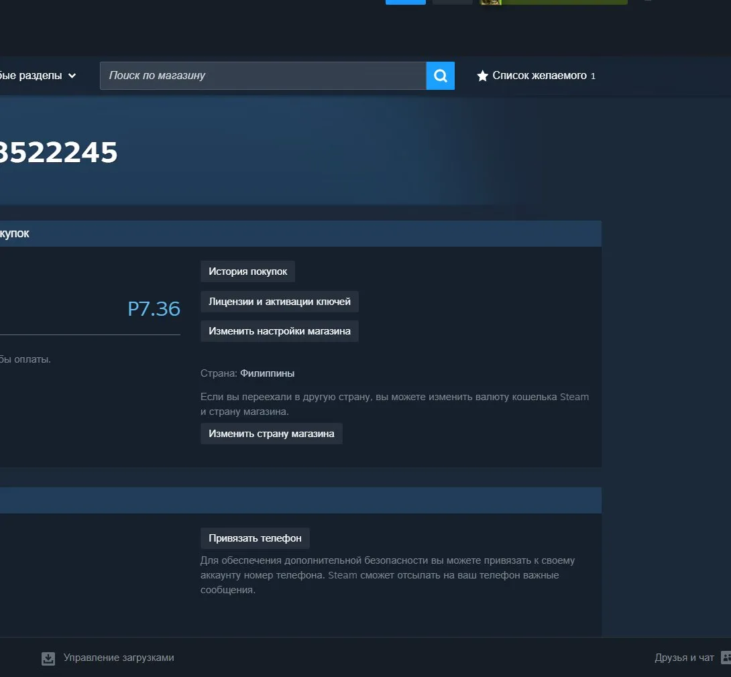Image resolution: width=731 pixels, height=677 pixels.
Task: Click the country value Филиппины
Action: point(267,373)
